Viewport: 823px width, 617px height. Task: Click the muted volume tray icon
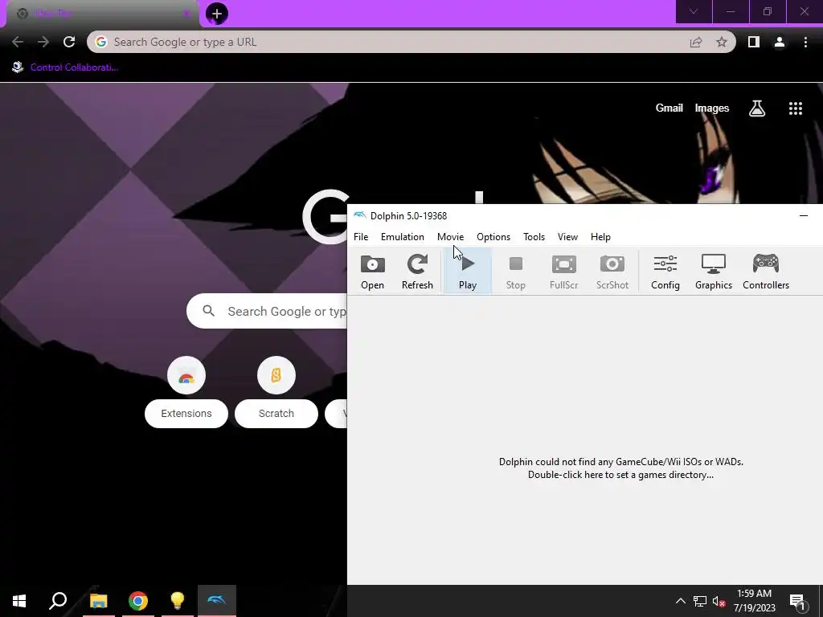719,601
